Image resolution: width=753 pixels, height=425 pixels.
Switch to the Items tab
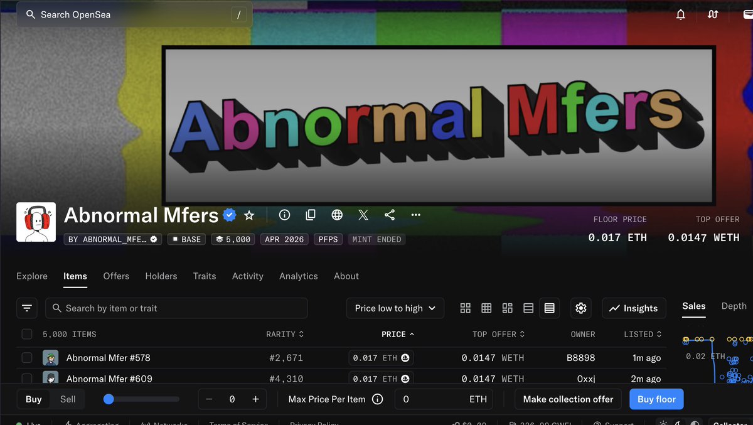pos(75,276)
